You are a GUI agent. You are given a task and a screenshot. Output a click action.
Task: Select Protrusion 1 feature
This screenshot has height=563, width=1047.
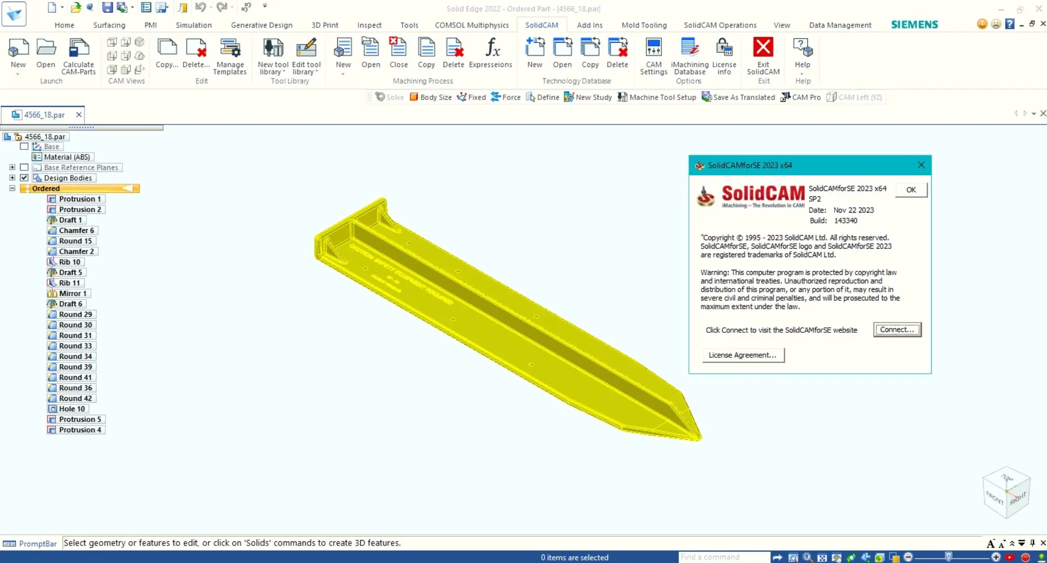point(76,199)
